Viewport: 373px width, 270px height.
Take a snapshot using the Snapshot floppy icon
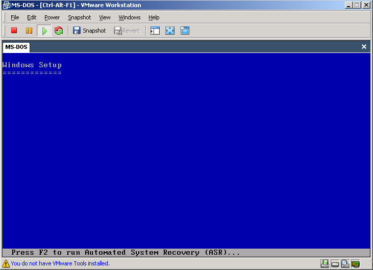tap(89, 31)
